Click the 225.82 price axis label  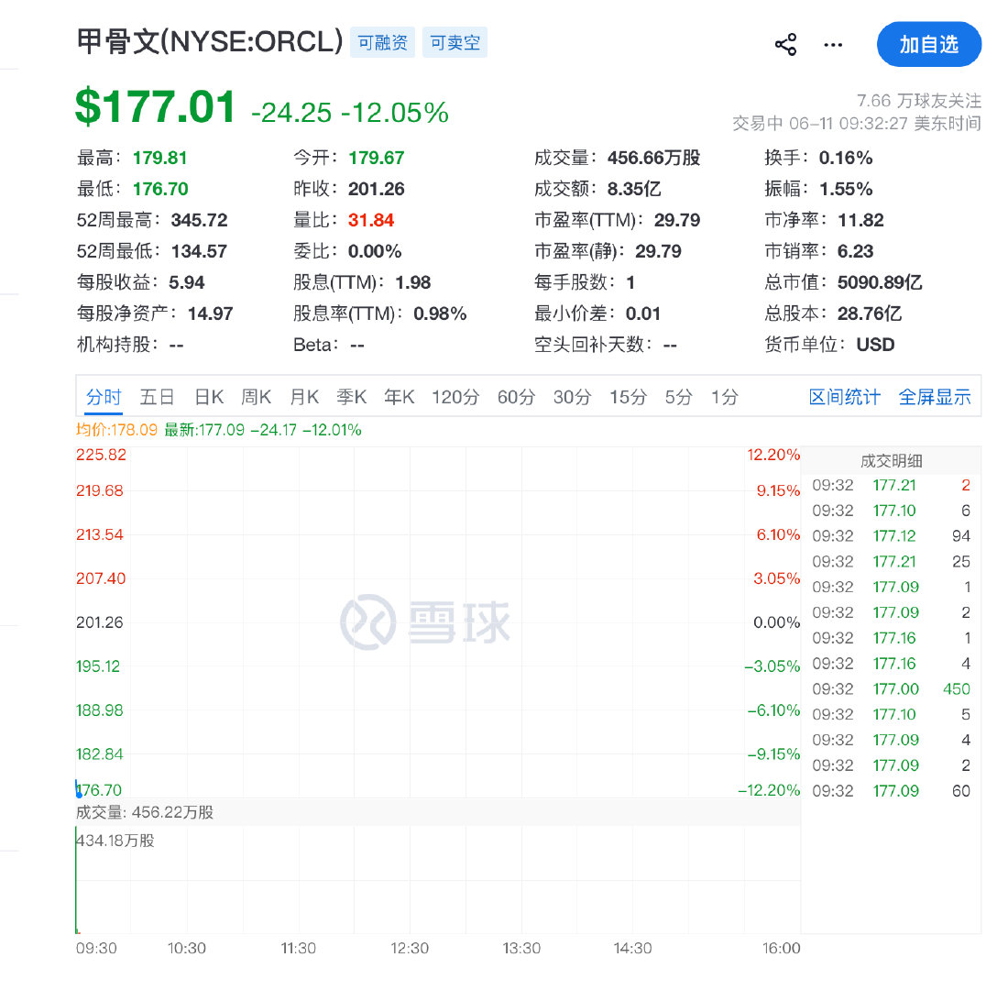[x=101, y=455]
